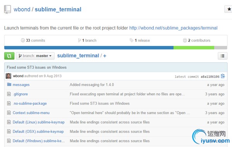
Task: Click the wbond author name in commit bar
Action: click(18, 76)
